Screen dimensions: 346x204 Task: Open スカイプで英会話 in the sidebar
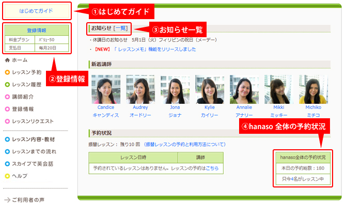pos(33,164)
